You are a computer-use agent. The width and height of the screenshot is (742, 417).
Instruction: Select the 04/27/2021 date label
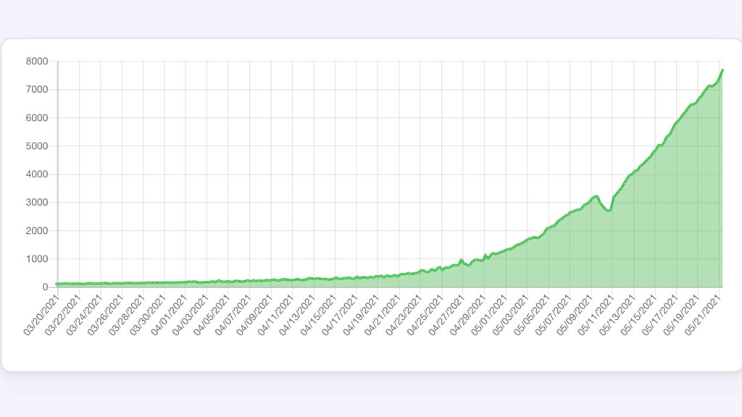[446, 315]
